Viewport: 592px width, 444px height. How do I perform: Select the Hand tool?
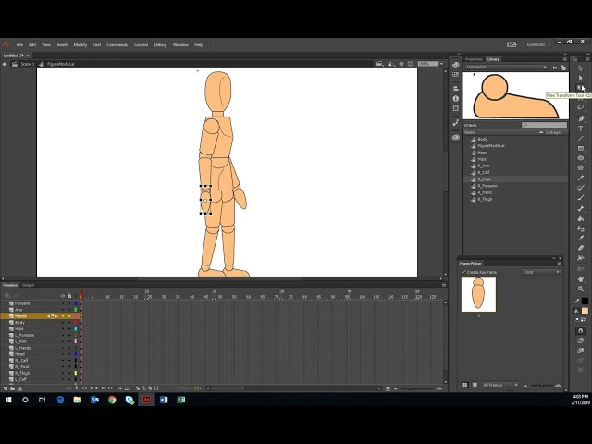click(x=580, y=279)
